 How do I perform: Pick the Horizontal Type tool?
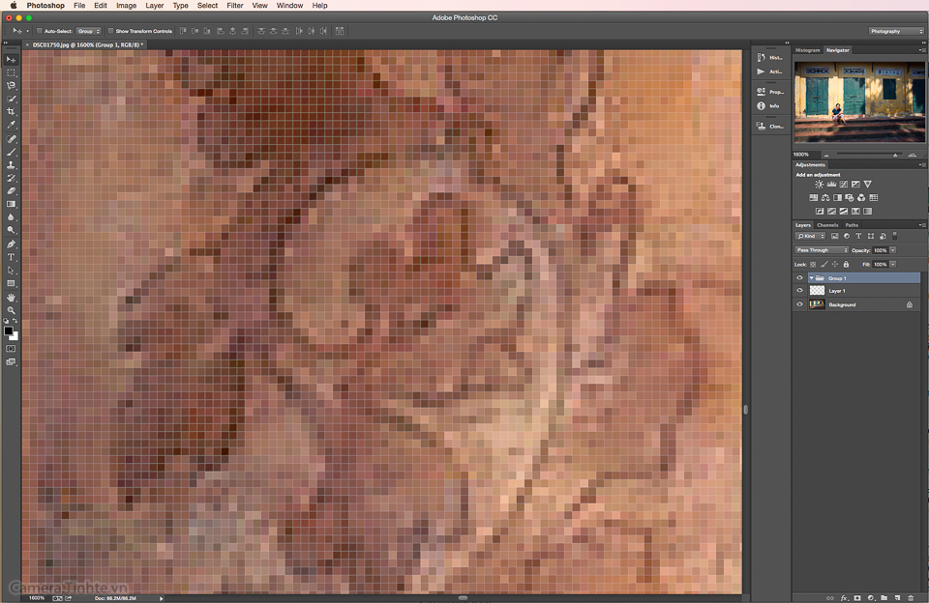12,257
